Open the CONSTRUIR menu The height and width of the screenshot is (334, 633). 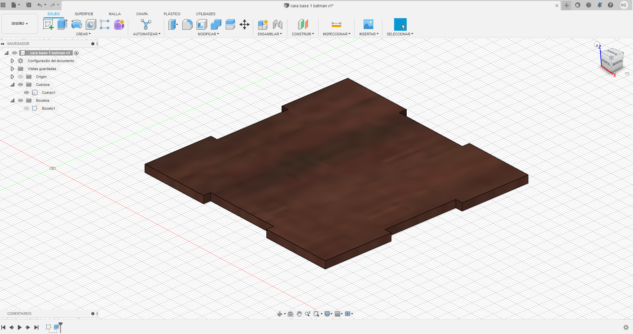(303, 34)
